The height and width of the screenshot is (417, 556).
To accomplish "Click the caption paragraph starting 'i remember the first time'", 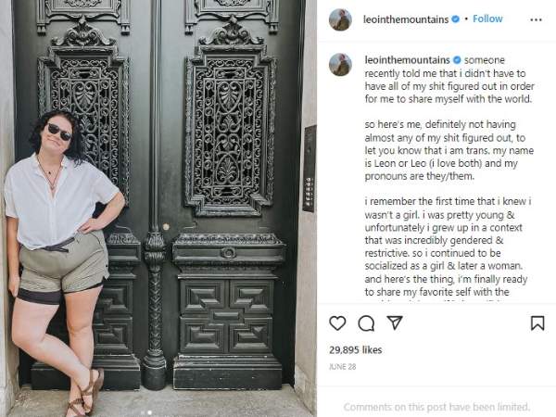I will (x=448, y=246).
